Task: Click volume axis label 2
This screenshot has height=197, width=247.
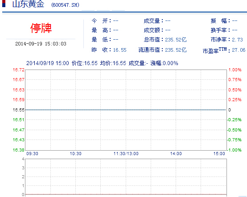Action: [x=23, y=176]
